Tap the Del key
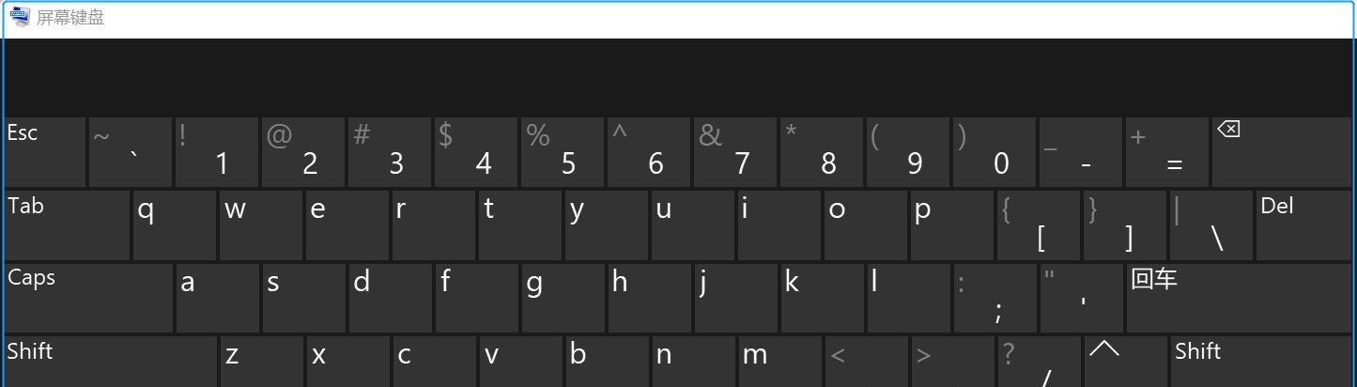 point(1304,225)
